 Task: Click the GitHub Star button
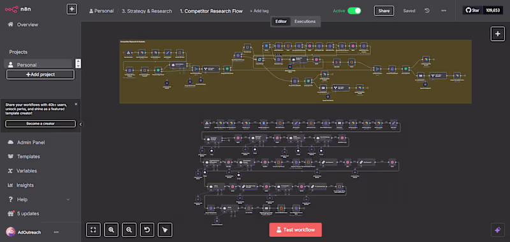472,10
